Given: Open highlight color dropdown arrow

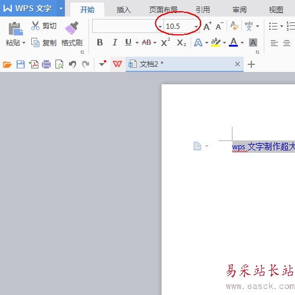Looking at the screenshot, I should [224, 42].
